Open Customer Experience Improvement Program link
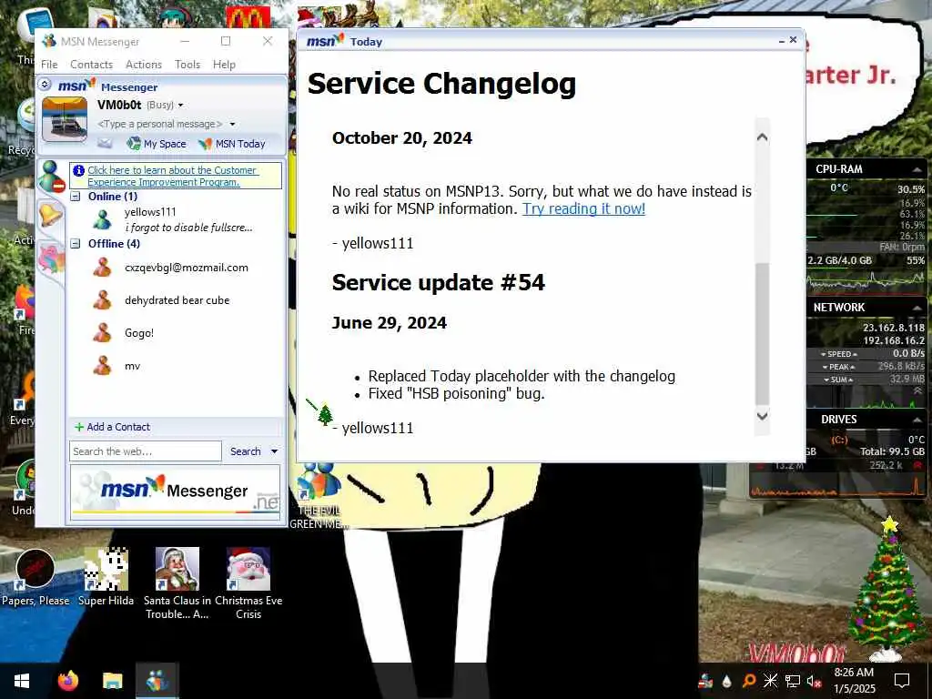The width and height of the screenshot is (932, 699). click(x=172, y=176)
